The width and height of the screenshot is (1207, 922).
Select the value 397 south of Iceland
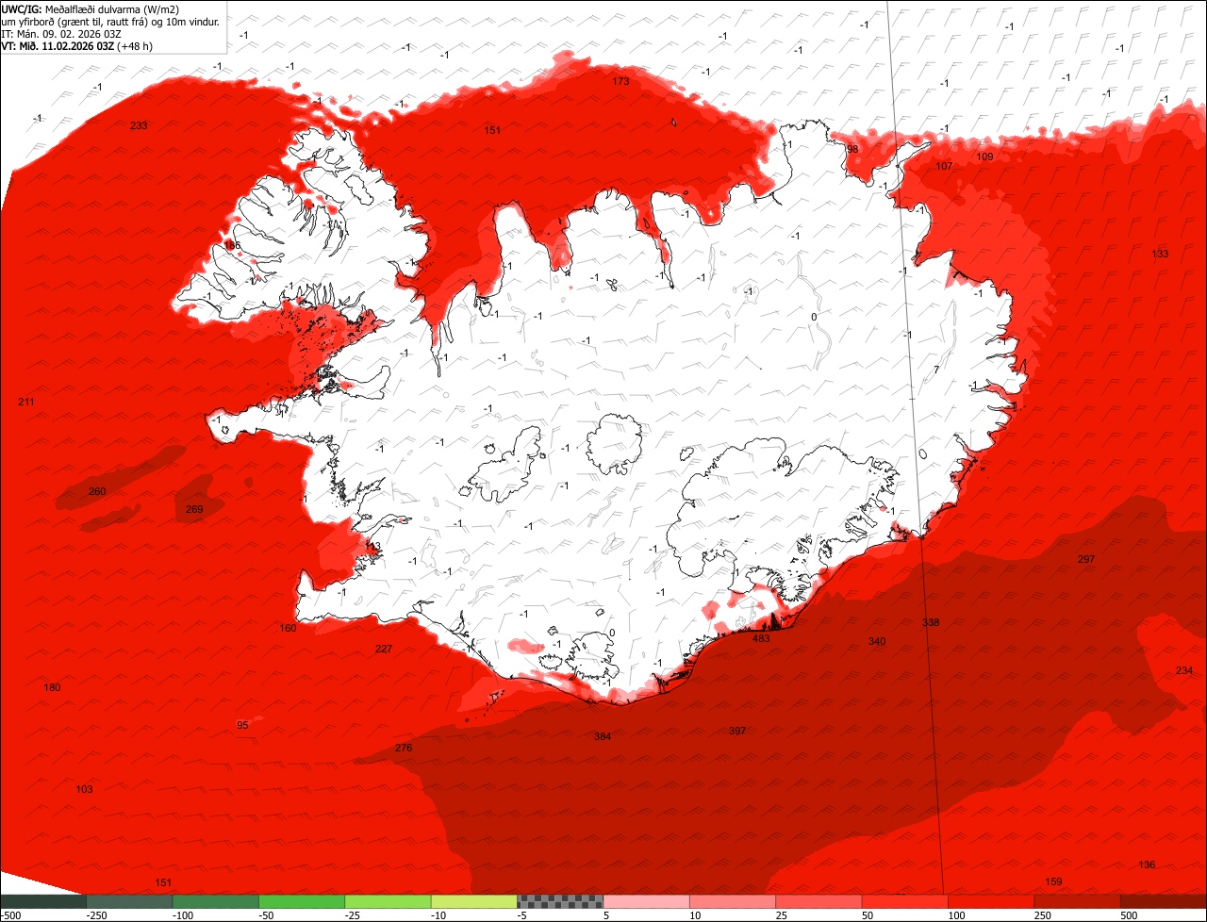pyautogui.click(x=737, y=731)
